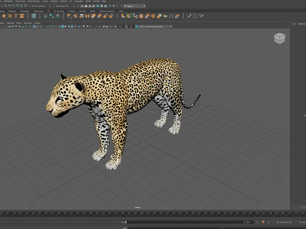Screen dimensions: 306x229
Task: Switch to the Custom shelf tab
Action: (71, 11)
